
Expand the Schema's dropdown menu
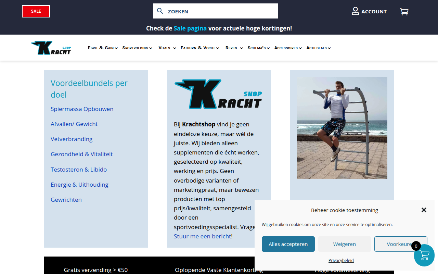[259, 48]
